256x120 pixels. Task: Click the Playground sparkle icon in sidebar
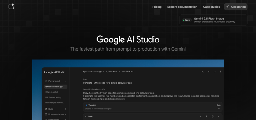pyautogui.click(x=46, y=81)
